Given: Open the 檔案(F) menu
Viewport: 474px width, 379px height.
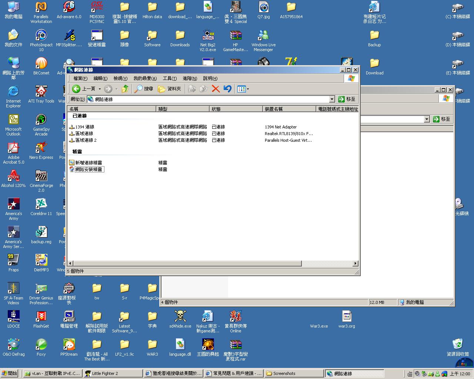Looking at the screenshot, I should tap(80, 78).
